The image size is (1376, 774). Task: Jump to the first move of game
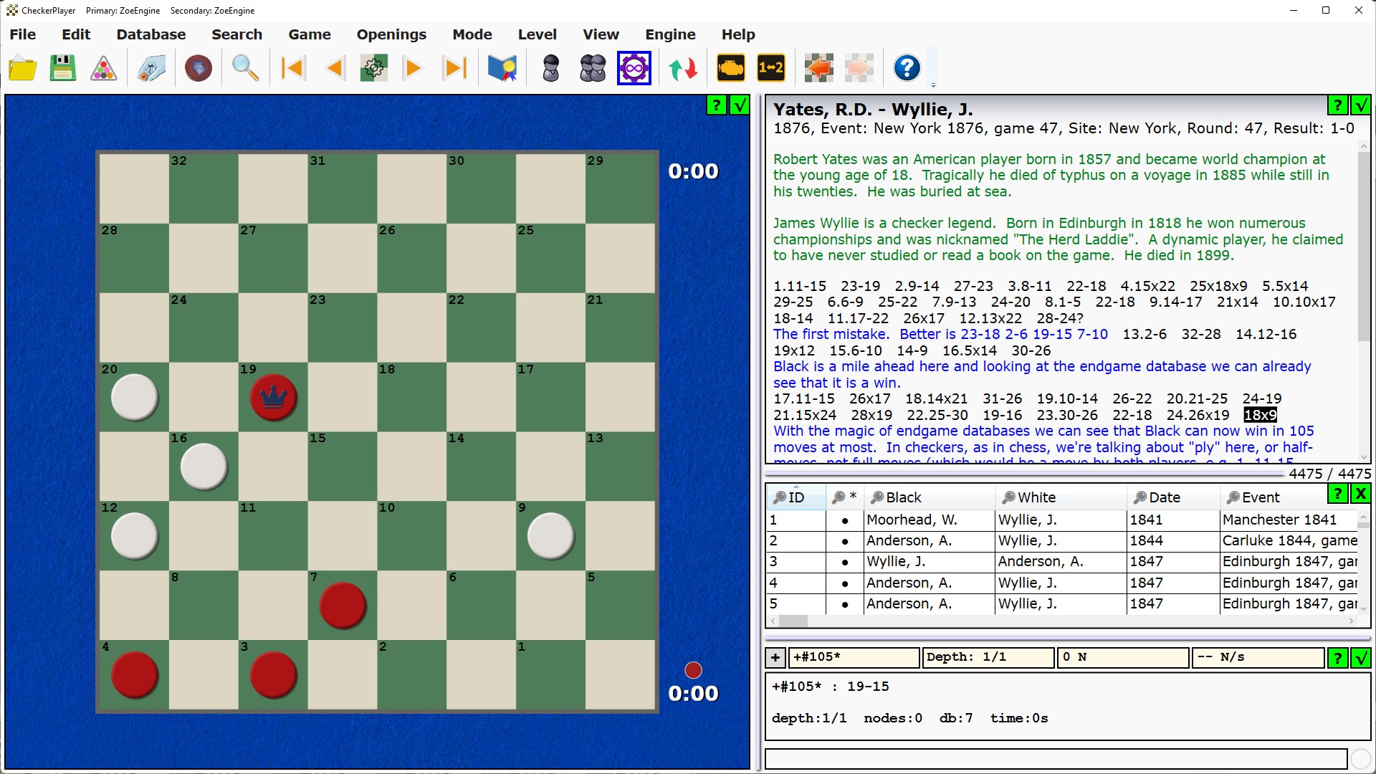click(x=292, y=69)
